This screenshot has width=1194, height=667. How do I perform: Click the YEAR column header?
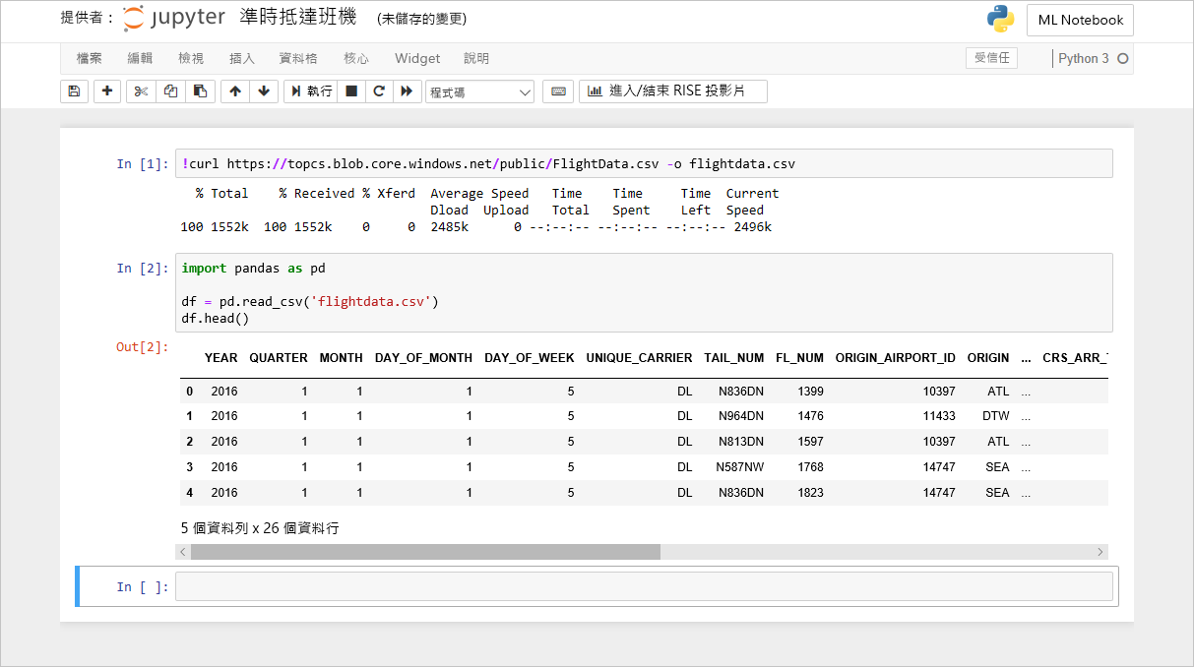pyautogui.click(x=220, y=358)
